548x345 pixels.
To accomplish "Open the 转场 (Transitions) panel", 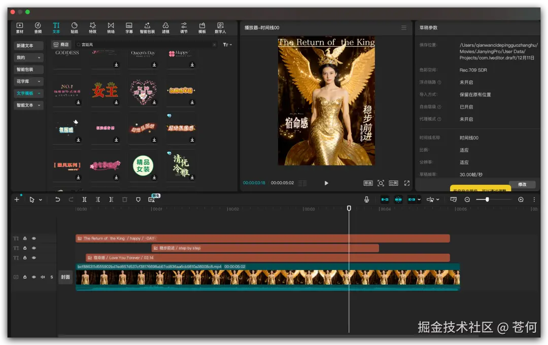I will pos(111,27).
